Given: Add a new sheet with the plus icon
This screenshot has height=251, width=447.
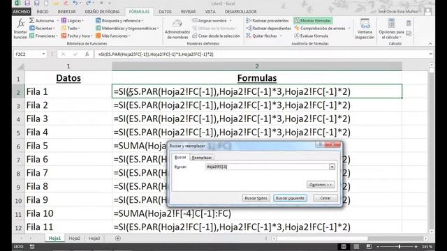Looking at the screenshot, I should click(x=118, y=238).
